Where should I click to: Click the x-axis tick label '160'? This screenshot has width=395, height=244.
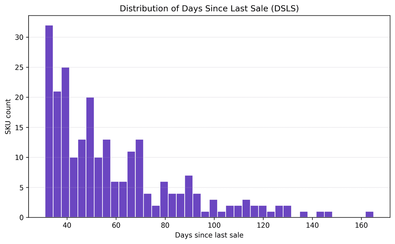[x=361, y=224]
